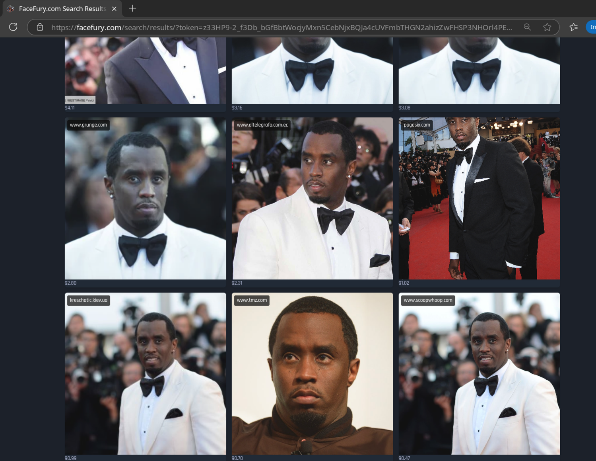The image size is (596, 461).
Task: Click the 90.70 match score text
Action: click(x=237, y=458)
